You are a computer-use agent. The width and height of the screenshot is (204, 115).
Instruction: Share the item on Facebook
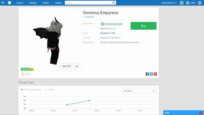(147, 74)
